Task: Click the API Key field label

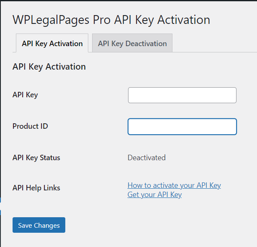Action: [x=25, y=95]
